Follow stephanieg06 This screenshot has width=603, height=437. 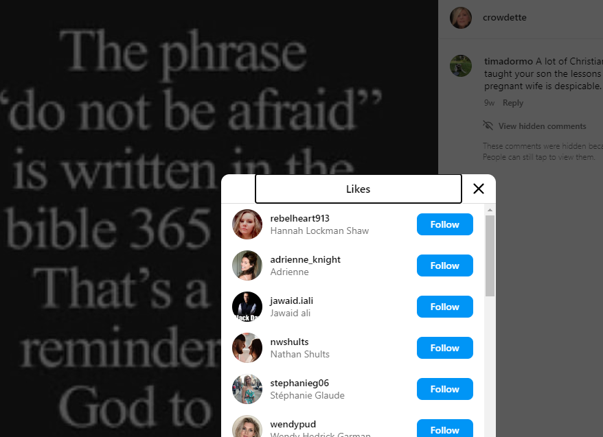(445, 388)
